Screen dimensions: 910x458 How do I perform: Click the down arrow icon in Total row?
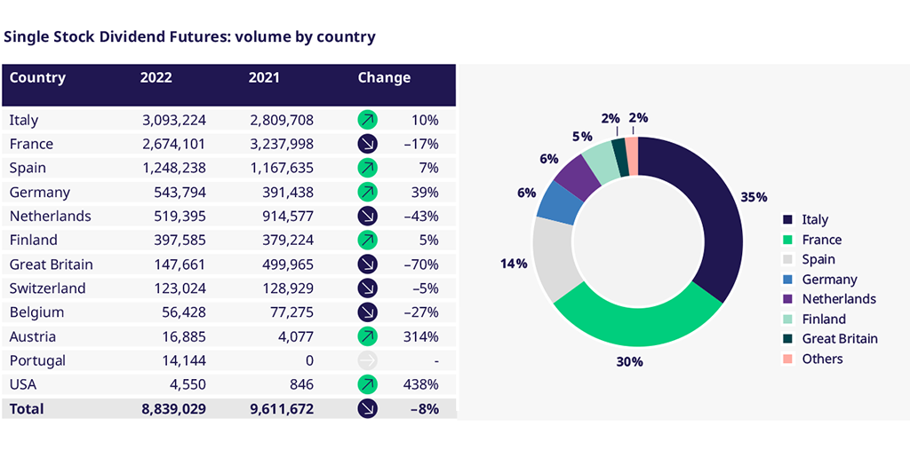point(368,408)
